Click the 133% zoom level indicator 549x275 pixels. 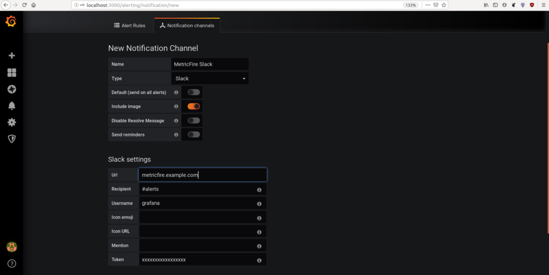pyautogui.click(x=410, y=5)
